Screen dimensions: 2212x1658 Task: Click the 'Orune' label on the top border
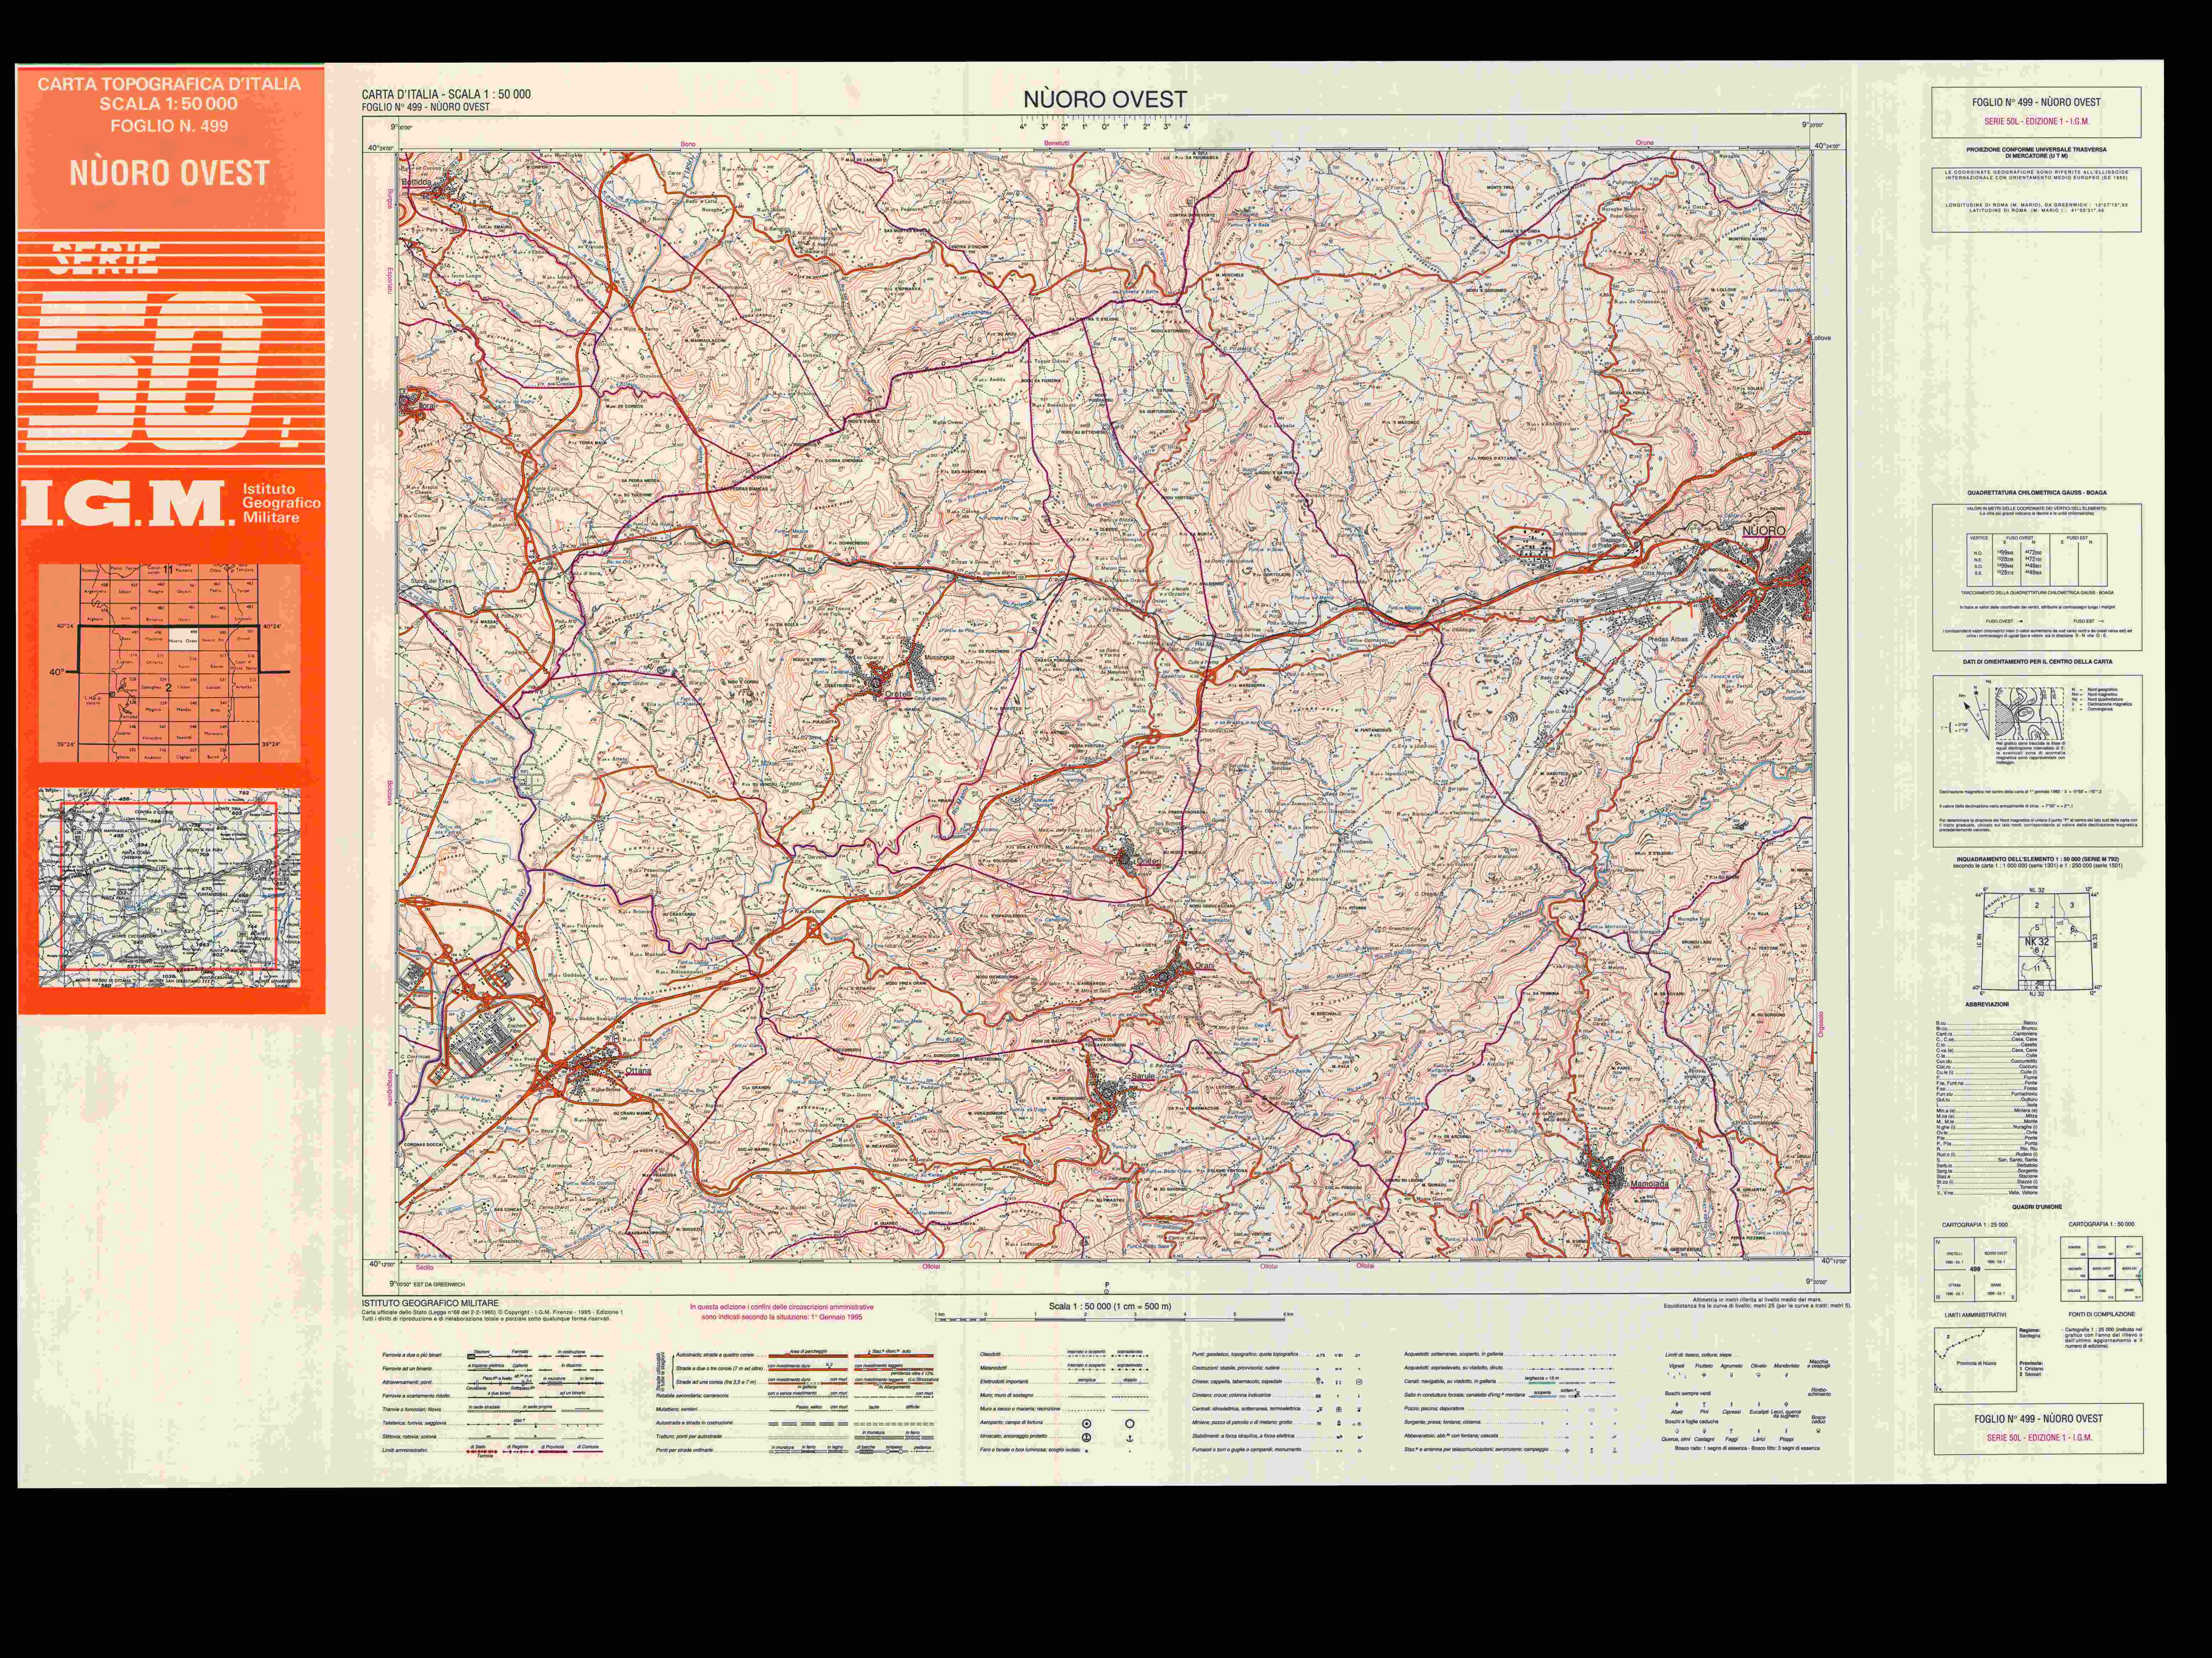[x=1645, y=143]
